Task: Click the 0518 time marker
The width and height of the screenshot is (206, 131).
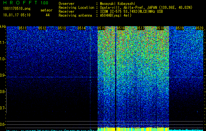Action: [160, 28]
